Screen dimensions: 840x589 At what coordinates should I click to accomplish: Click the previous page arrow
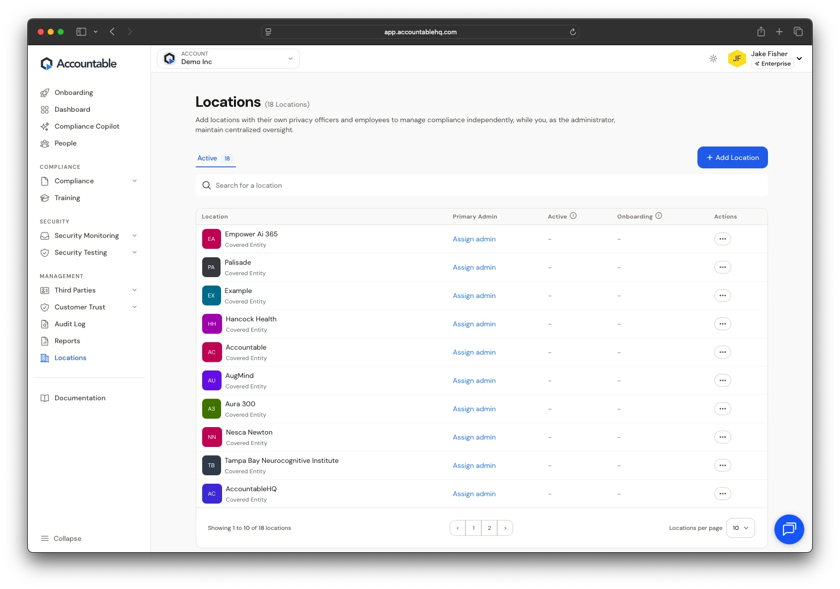[x=458, y=528]
